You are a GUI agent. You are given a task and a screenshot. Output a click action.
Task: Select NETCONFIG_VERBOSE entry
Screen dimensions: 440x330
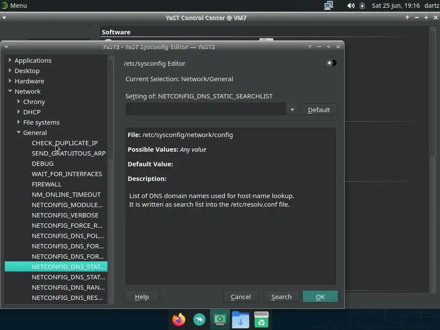[x=65, y=215]
